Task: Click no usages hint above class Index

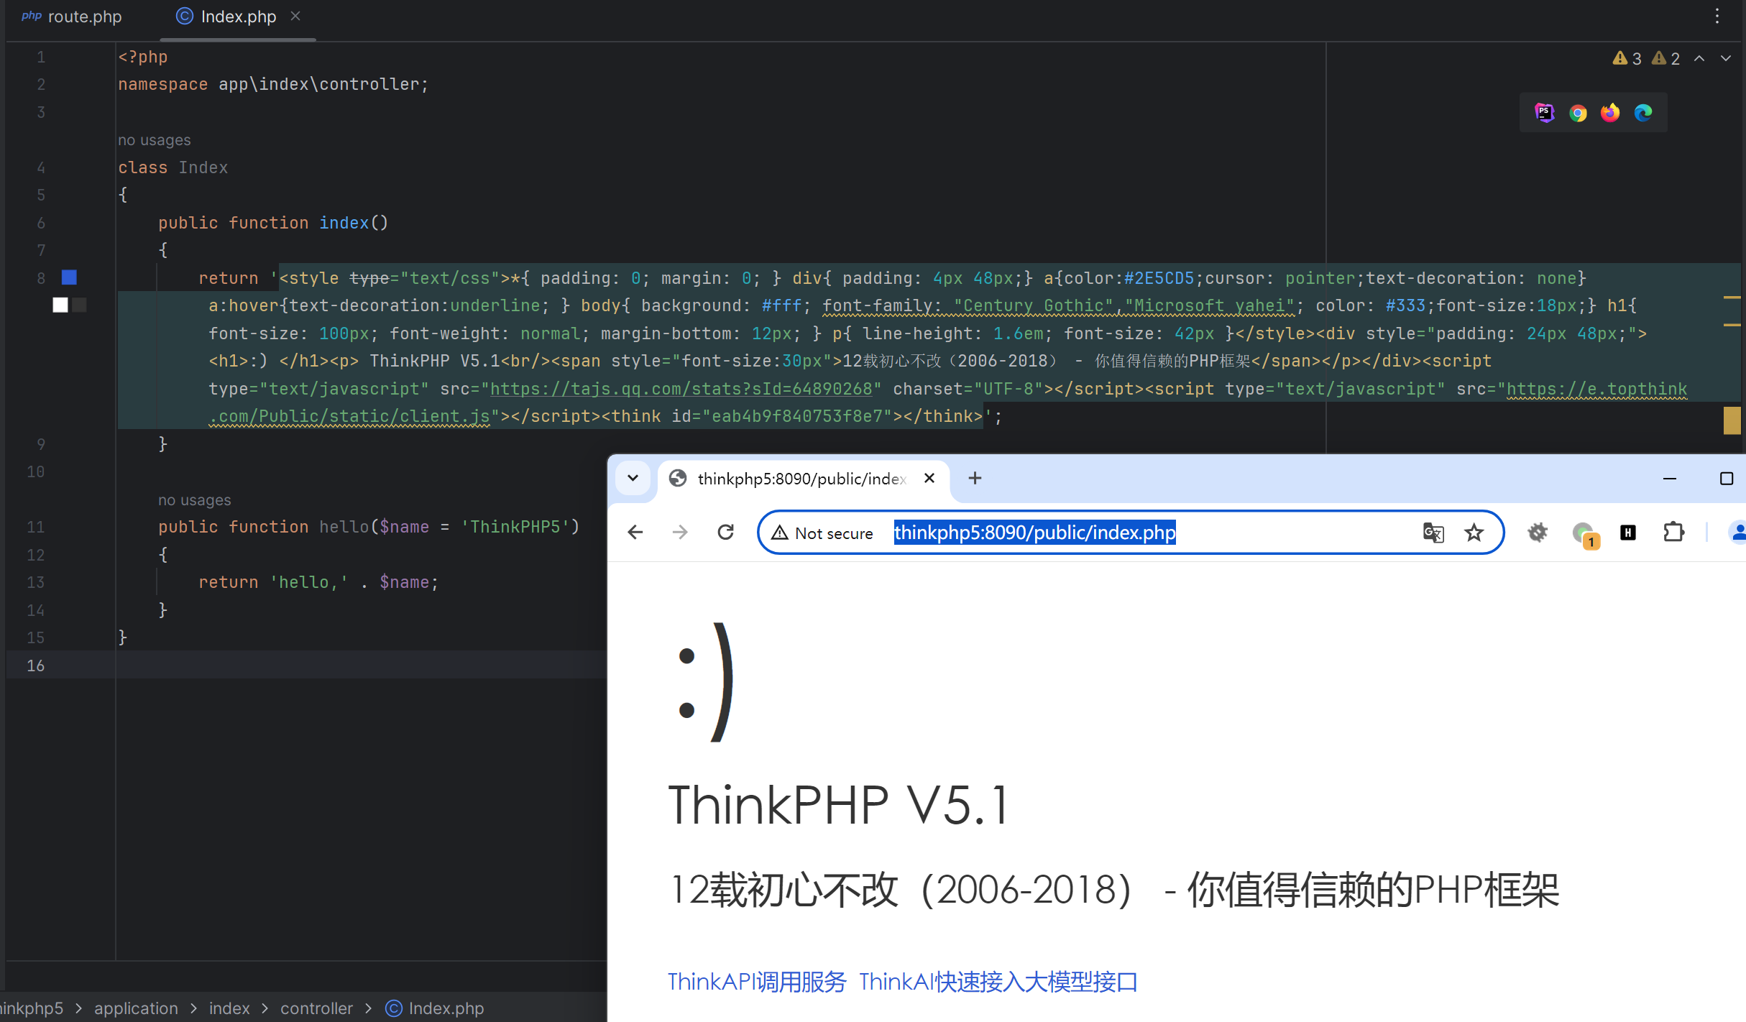Action: [154, 139]
